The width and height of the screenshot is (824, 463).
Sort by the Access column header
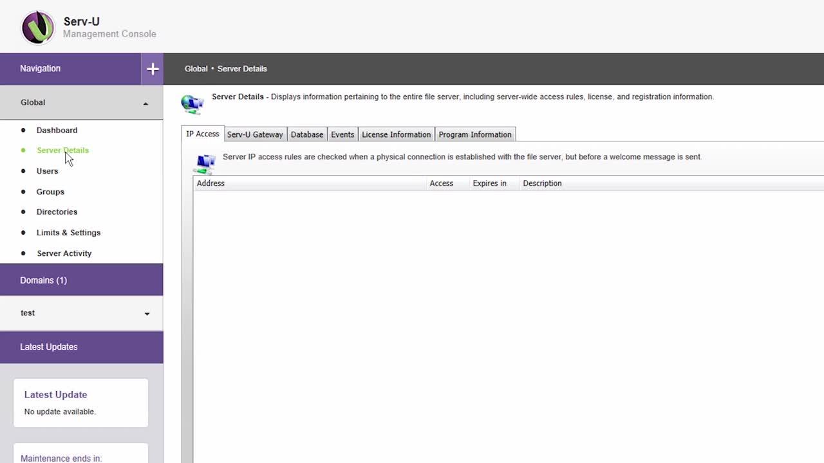[x=447, y=183]
